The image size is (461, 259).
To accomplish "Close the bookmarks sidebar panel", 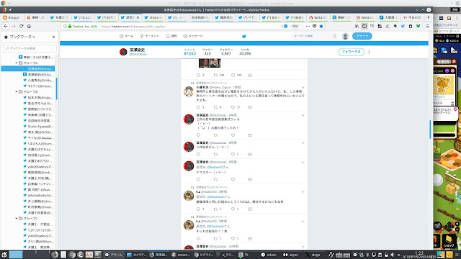I will pos(53,37).
